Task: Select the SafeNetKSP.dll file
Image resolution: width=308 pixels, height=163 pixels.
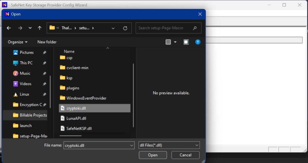Action: pyautogui.click(x=79, y=128)
